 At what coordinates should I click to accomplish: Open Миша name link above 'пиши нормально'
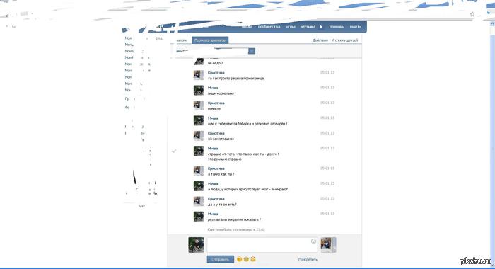[x=213, y=88]
